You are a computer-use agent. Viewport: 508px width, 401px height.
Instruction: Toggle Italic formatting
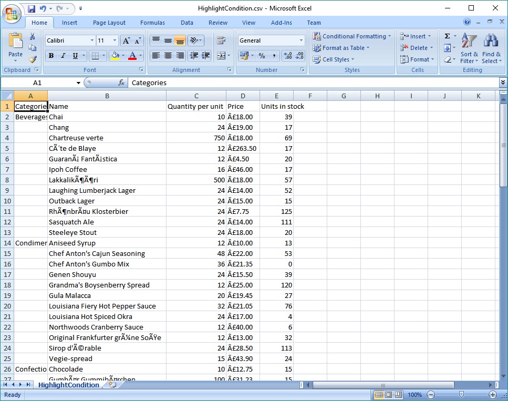coord(63,55)
